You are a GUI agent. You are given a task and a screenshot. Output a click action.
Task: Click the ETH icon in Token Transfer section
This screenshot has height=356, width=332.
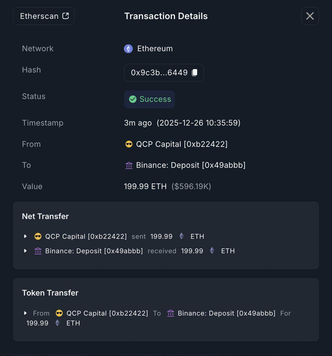coord(57,323)
